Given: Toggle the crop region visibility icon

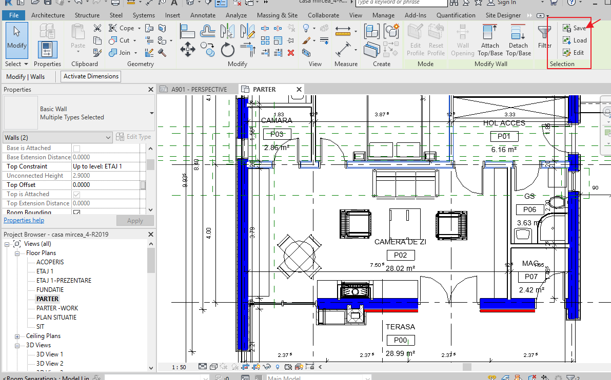Looking at the screenshot, I should 255,367.
